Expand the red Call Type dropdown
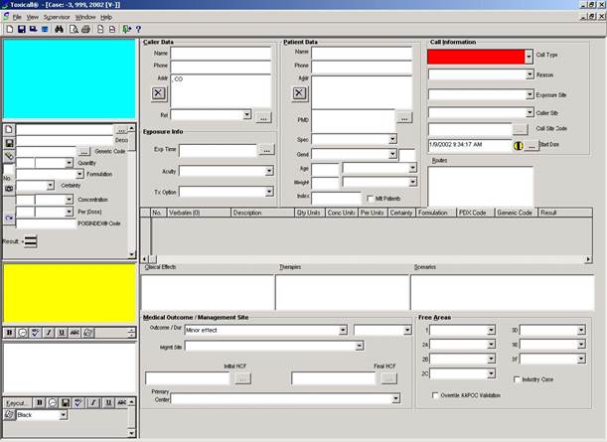The height and width of the screenshot is (442, 607). [x=529, y=57]
